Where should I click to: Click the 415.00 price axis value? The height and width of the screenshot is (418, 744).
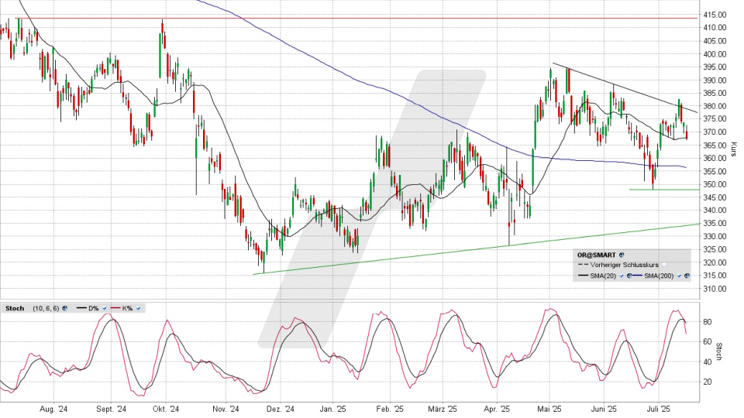click(715, 15)
